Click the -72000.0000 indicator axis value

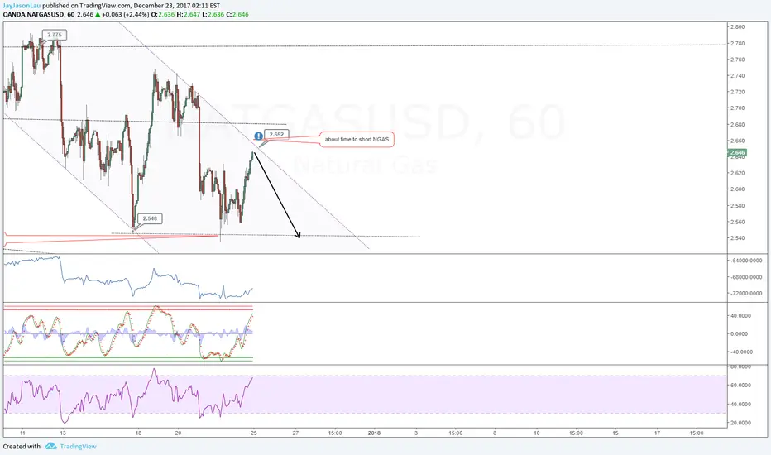click(x=746, y=293)
